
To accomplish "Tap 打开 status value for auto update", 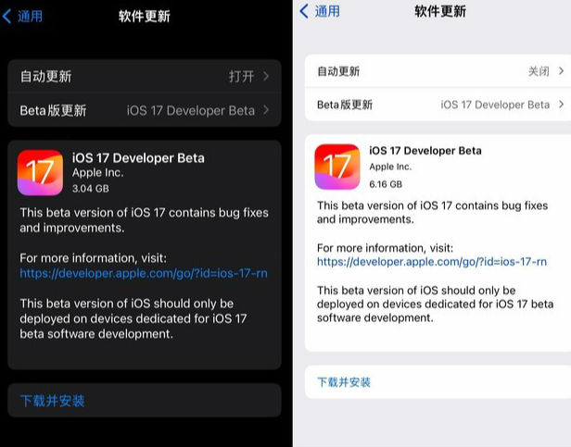I will pyautogui.click(x=241, y=77).
